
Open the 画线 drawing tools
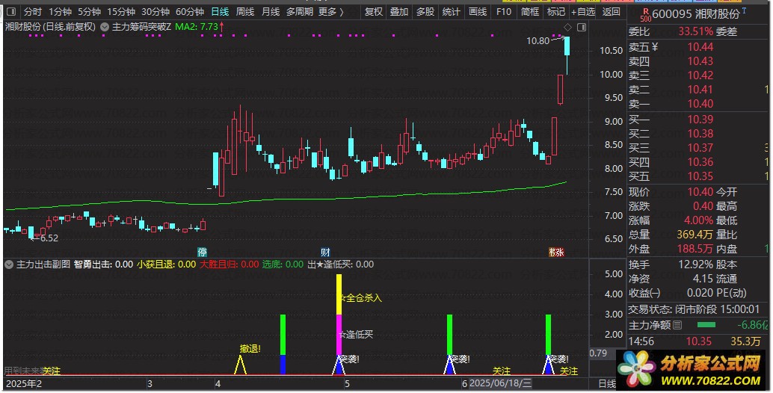click(x=477, y=11)
